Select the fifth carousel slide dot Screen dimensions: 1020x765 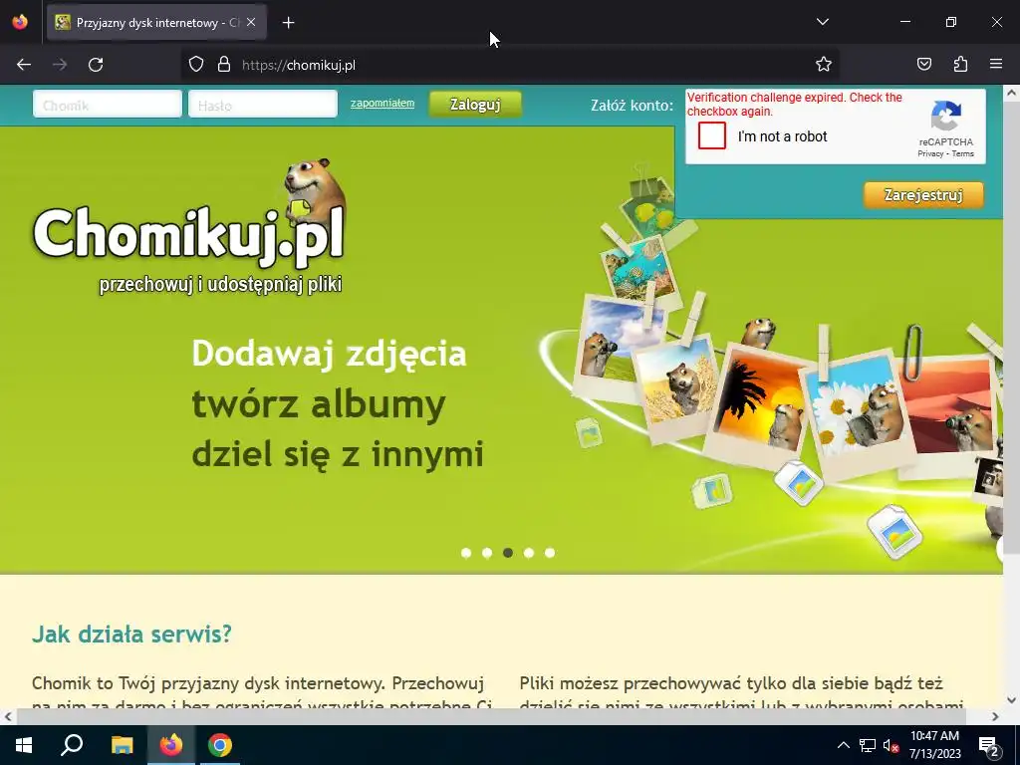(550, 553)
